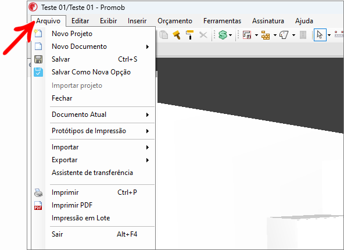The image size is (344, 250).
Task: Select Impressão em Lote
Action: pos(93,218)
